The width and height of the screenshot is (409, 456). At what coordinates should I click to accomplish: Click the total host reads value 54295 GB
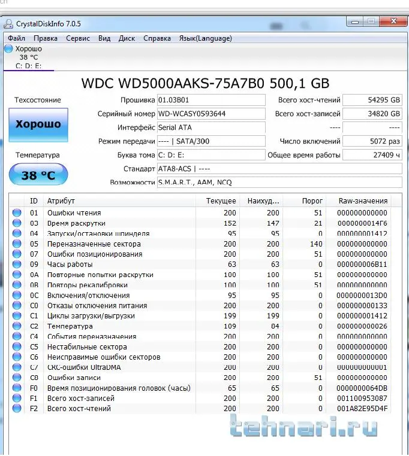click(372, 100)
